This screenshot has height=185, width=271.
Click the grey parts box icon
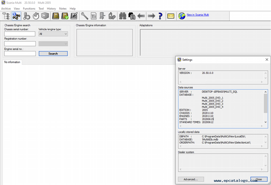[45, 16]
